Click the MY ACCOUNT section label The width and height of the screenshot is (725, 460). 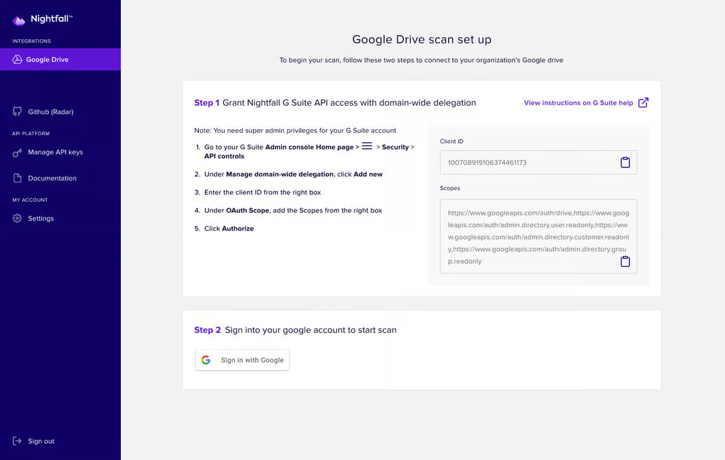[30, 200]
